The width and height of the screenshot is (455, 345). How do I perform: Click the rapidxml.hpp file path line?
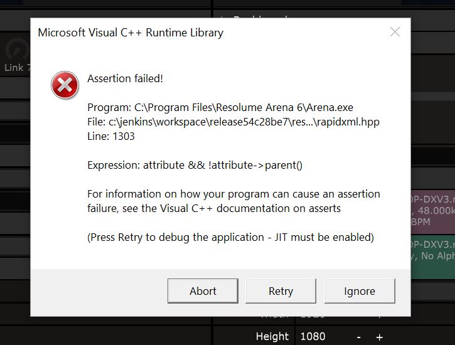click(x=233, y=122)
